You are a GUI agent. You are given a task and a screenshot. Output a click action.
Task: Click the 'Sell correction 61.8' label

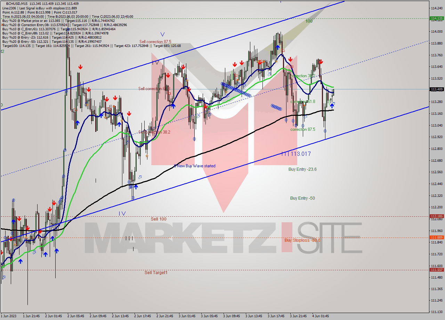pyautogui.click(x=154, y=89)
